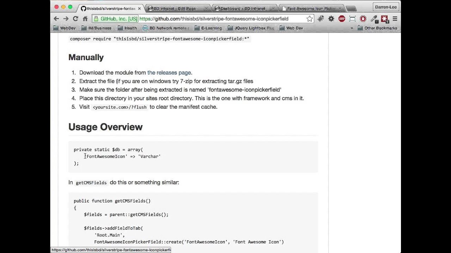Click the Place this directory step text
This screenshot has height=253, width=451.
tap(191, 98)
